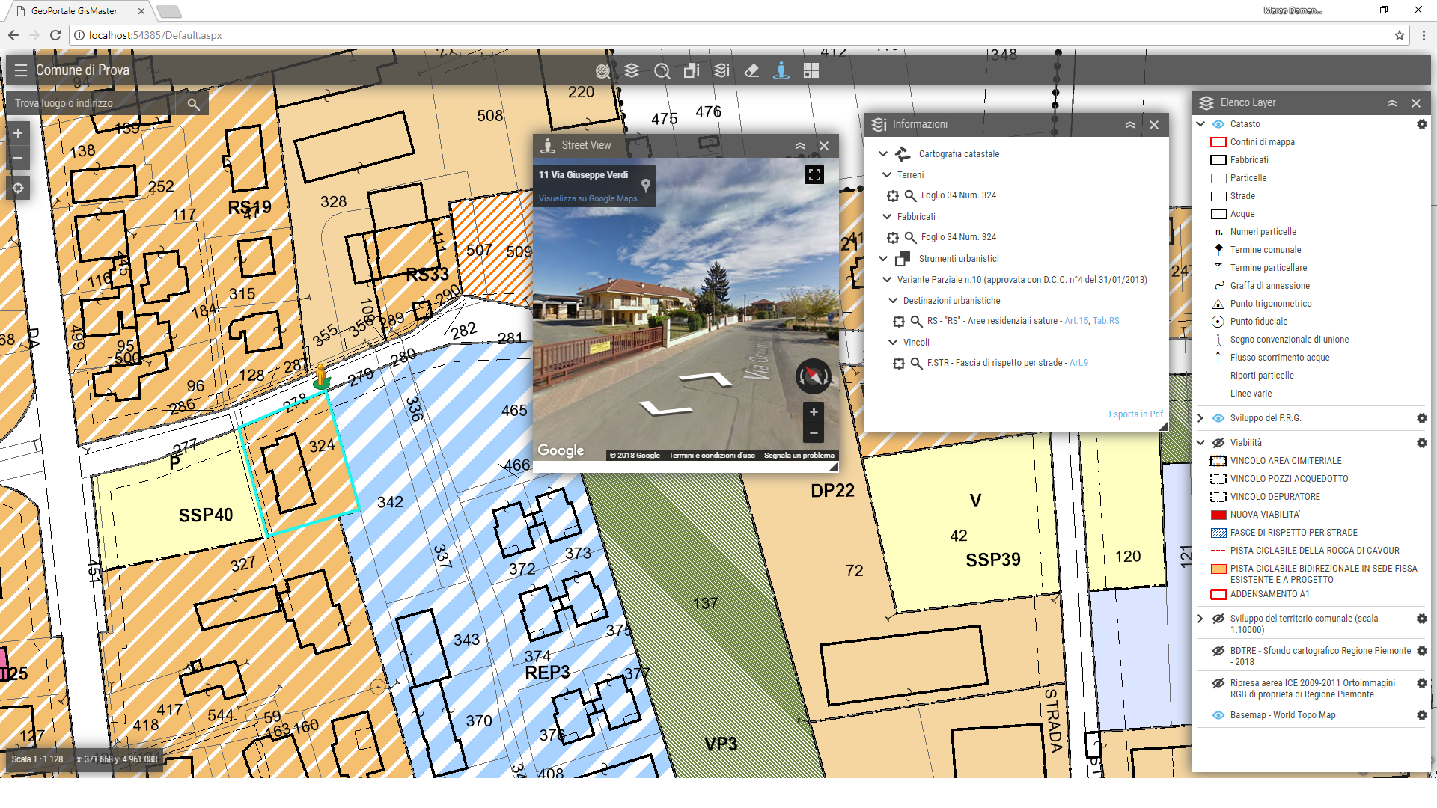The width and height of the screenshot is (1437, 808).
Task: Collapse Destinazioni urbanistiche node
Action: pos(892,301)
